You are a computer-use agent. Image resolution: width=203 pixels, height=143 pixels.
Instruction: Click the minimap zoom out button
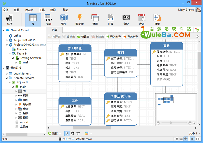click(158, 123)
